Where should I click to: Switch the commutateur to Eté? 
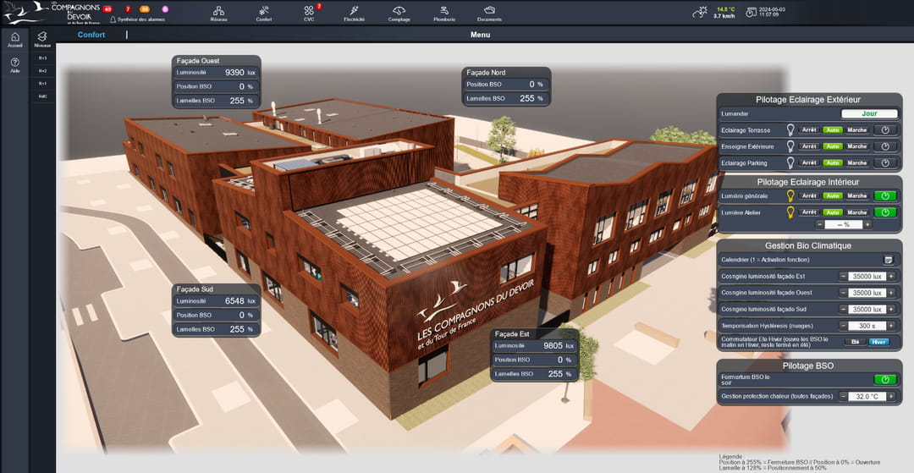[855, 342]
